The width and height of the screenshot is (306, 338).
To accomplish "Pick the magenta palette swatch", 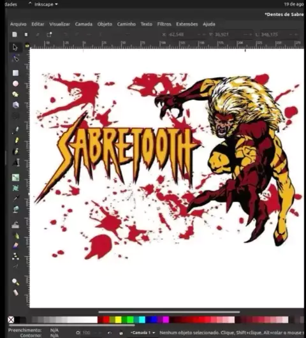I will pos(166,320).
